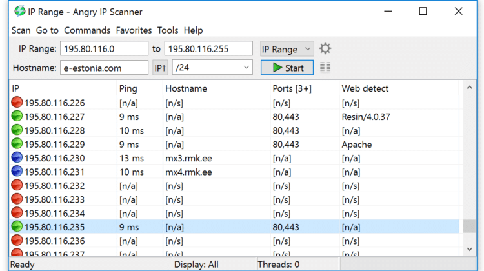Start the scan with the Start button

click(x=287, y=68)
